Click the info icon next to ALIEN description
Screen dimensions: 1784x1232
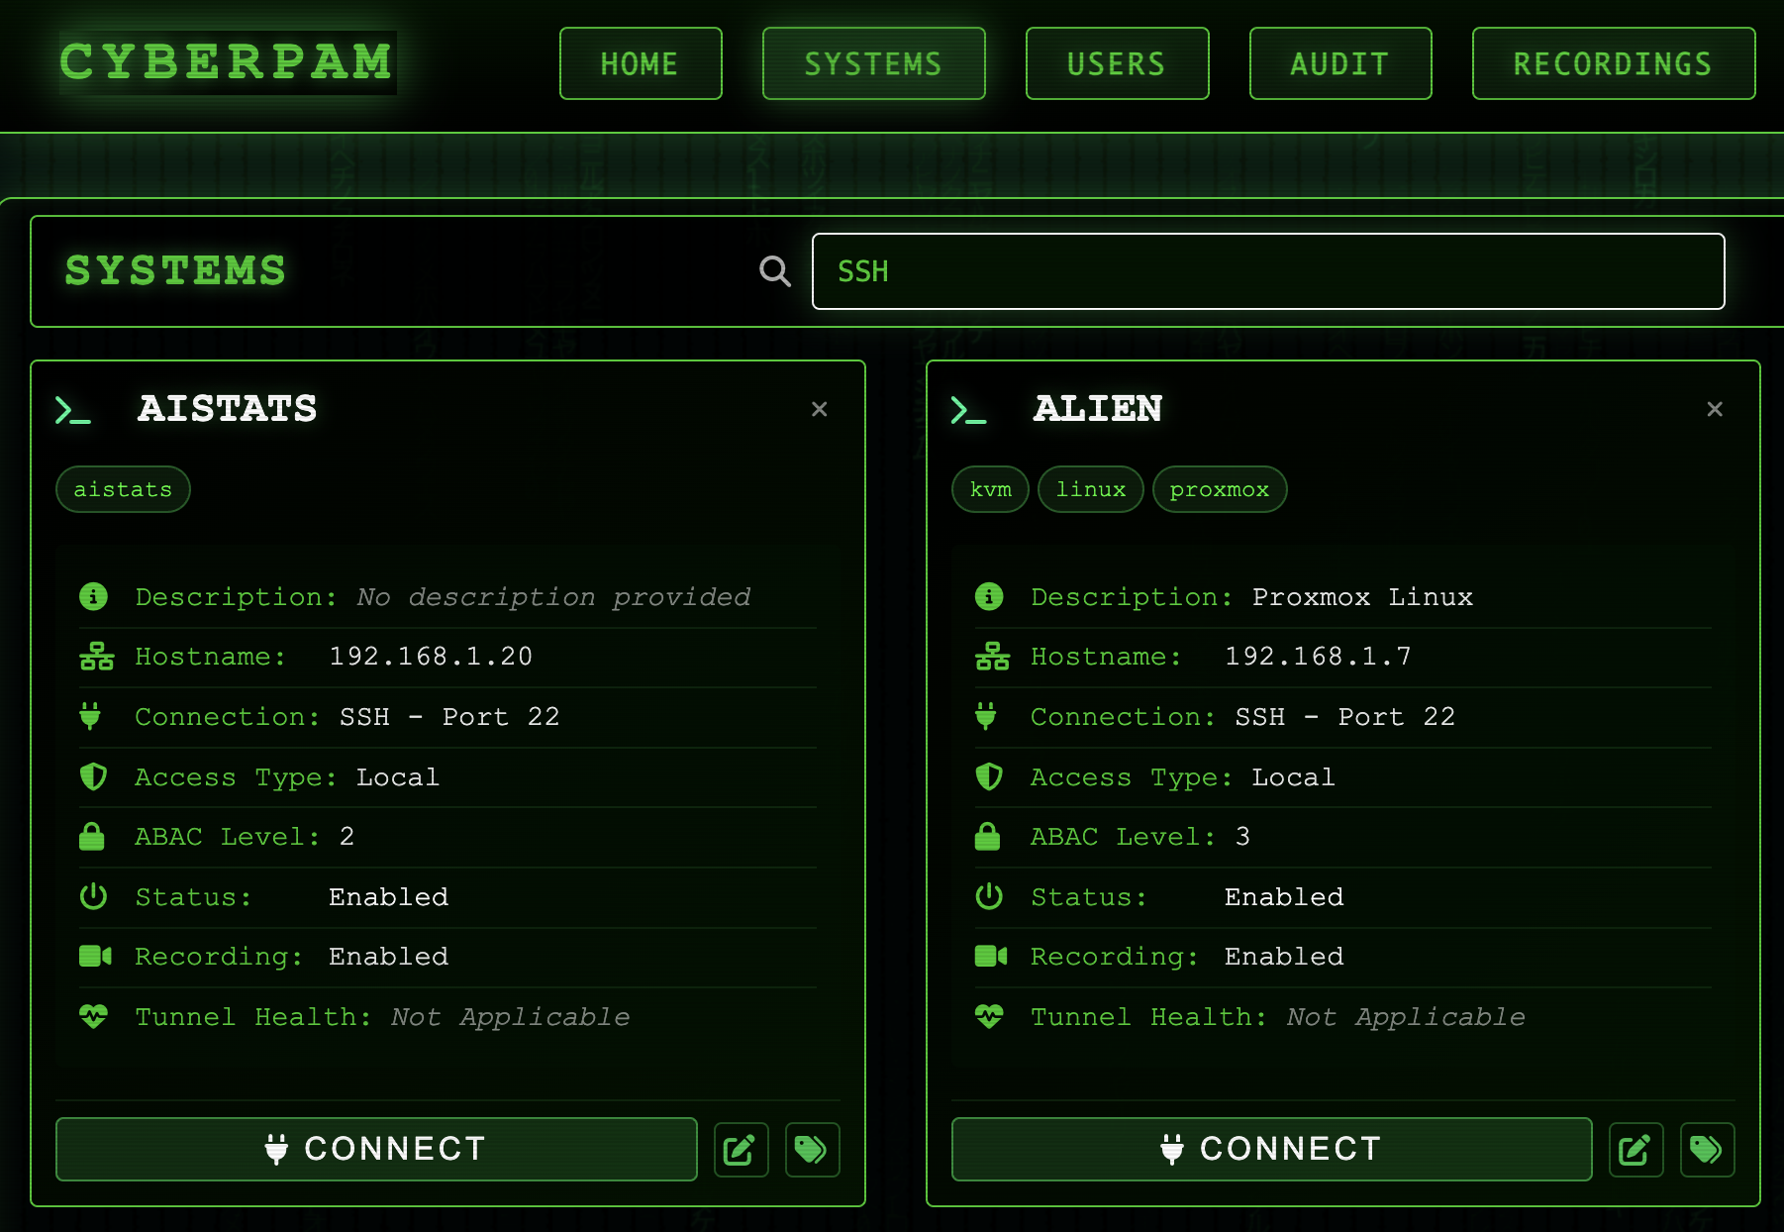(x=988, y=596)
